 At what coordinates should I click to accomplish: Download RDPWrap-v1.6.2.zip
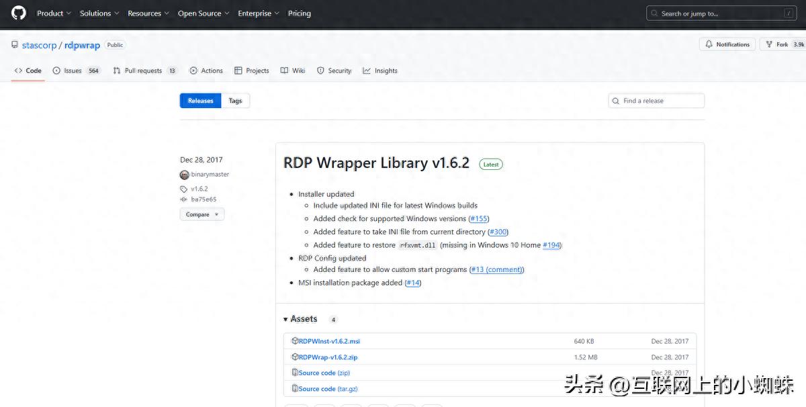[328, 357]
